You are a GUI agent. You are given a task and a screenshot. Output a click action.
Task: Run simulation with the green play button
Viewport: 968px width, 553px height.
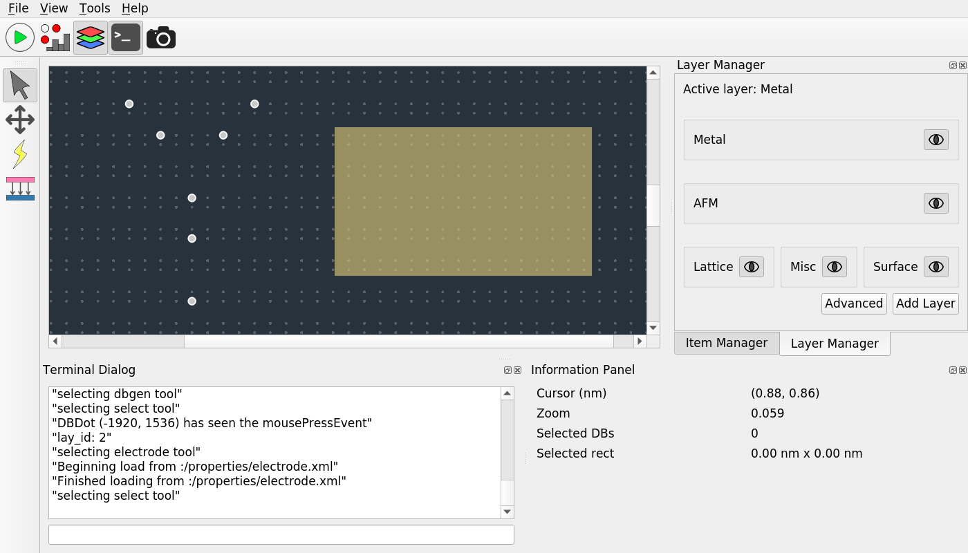(20, 37)
